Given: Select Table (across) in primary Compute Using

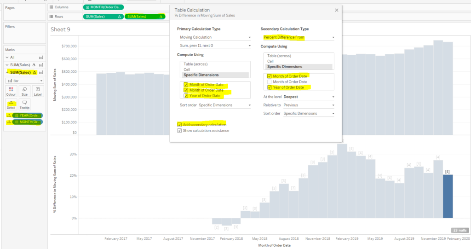Looking at the screenshot, I should coord(195,64).
